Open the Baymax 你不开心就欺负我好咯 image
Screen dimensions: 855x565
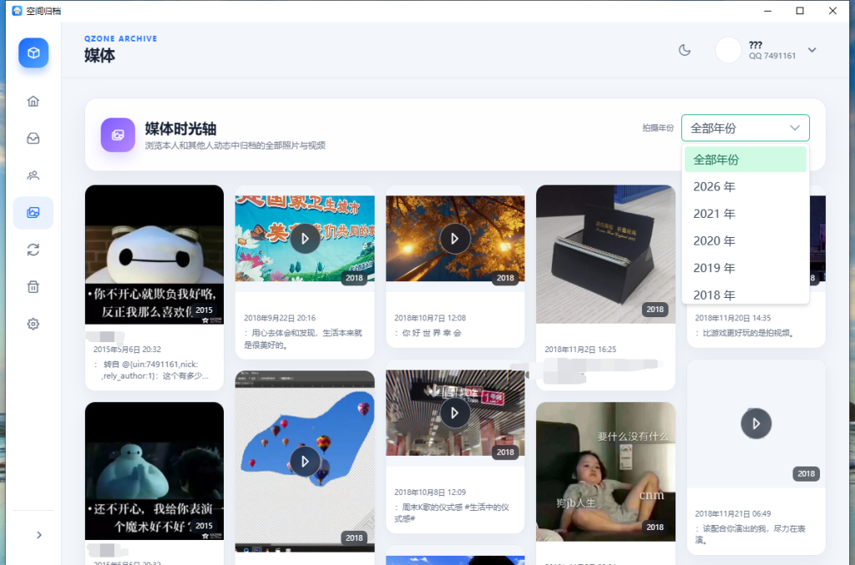coord(154,255)
